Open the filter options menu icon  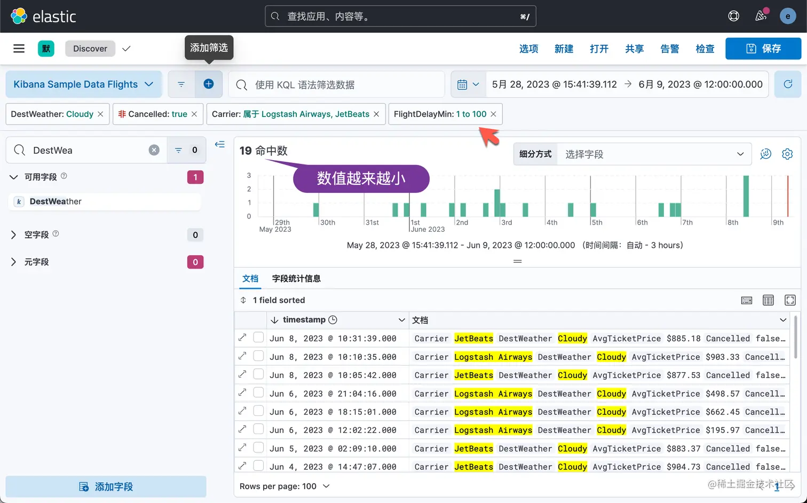click(181, 84)
